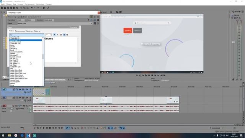Stop playback in the preview window transport

(x=152, y=76)
